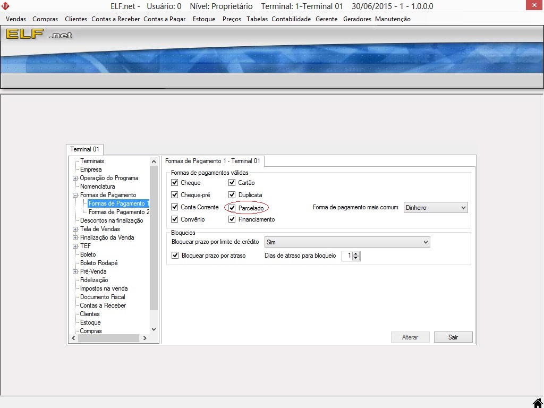Disable Bloquear prazo por atraso
Image resolution: width=544 pixels, height=408 pixels.
coord(175,256)
